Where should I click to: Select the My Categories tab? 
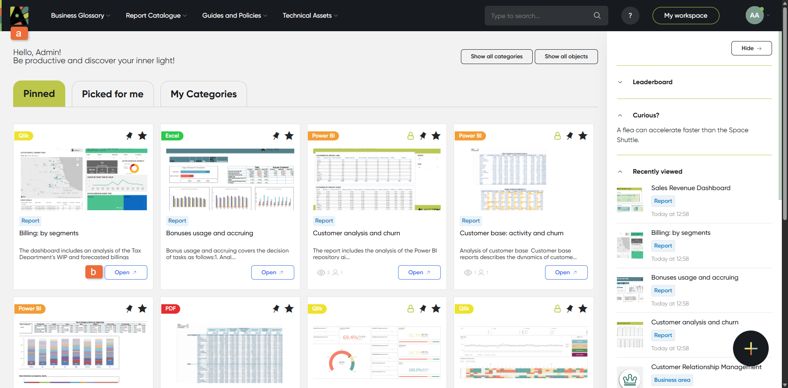(204, 94)
